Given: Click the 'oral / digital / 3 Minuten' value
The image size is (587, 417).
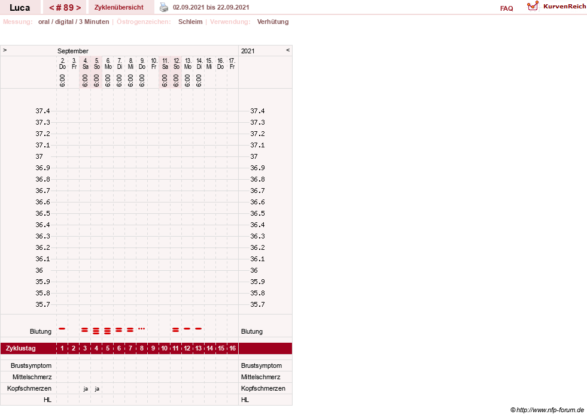Looking at the screenshot, I should [x=74, y=22].
